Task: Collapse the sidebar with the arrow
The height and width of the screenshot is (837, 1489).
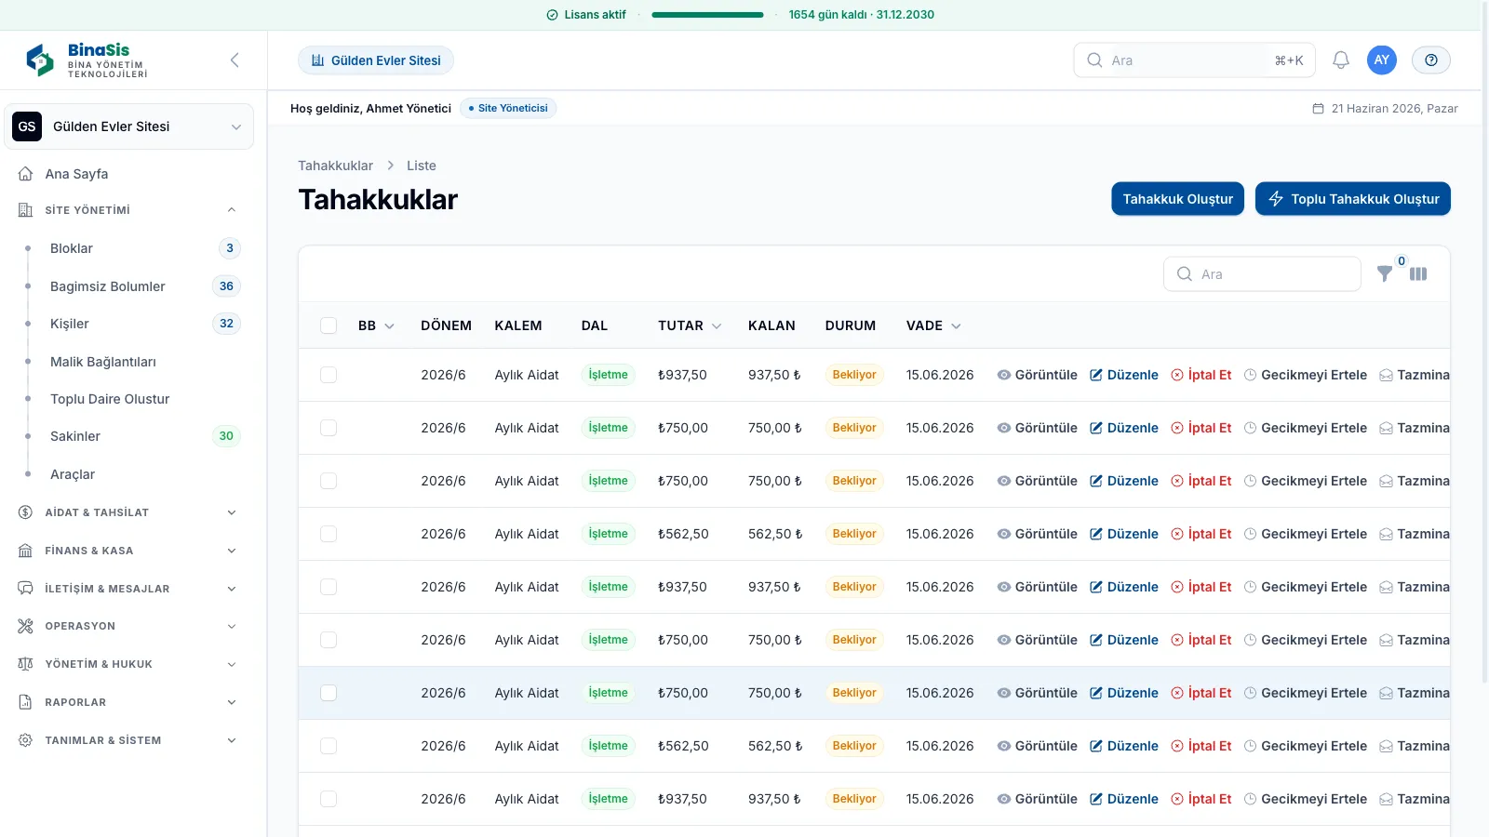Action: pyautogui.click(x=235, y=60)
